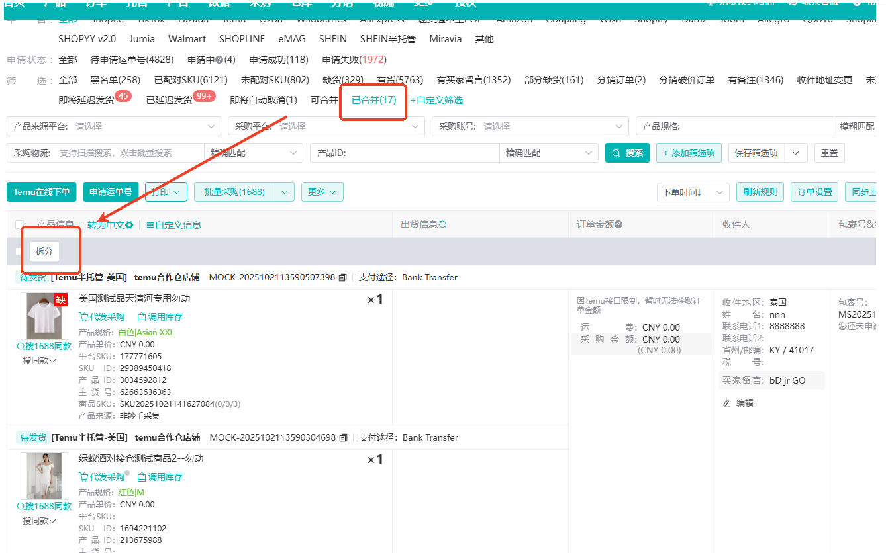886x553 pixels.
Task: Click the 拆分 button
Action: pyautogui.click(x=44, y=251)
